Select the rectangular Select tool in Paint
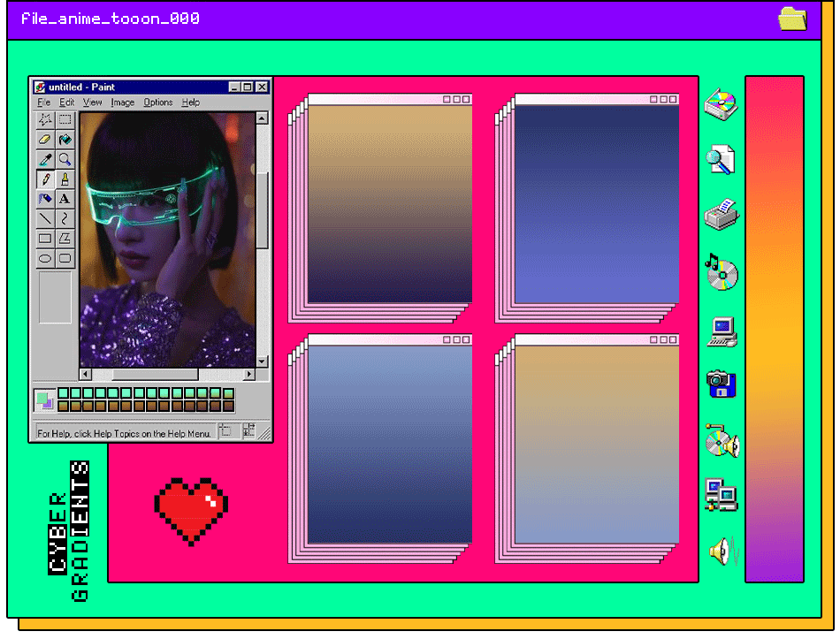Image resolution: width=840 pixels, height=639 pixels. coord(65,119)
